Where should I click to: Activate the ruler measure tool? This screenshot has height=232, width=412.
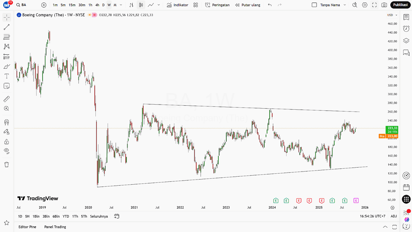click(x=7, y=99)
